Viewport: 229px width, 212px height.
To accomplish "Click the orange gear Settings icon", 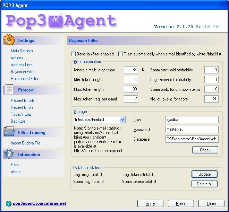I will (x=9, y=39).
